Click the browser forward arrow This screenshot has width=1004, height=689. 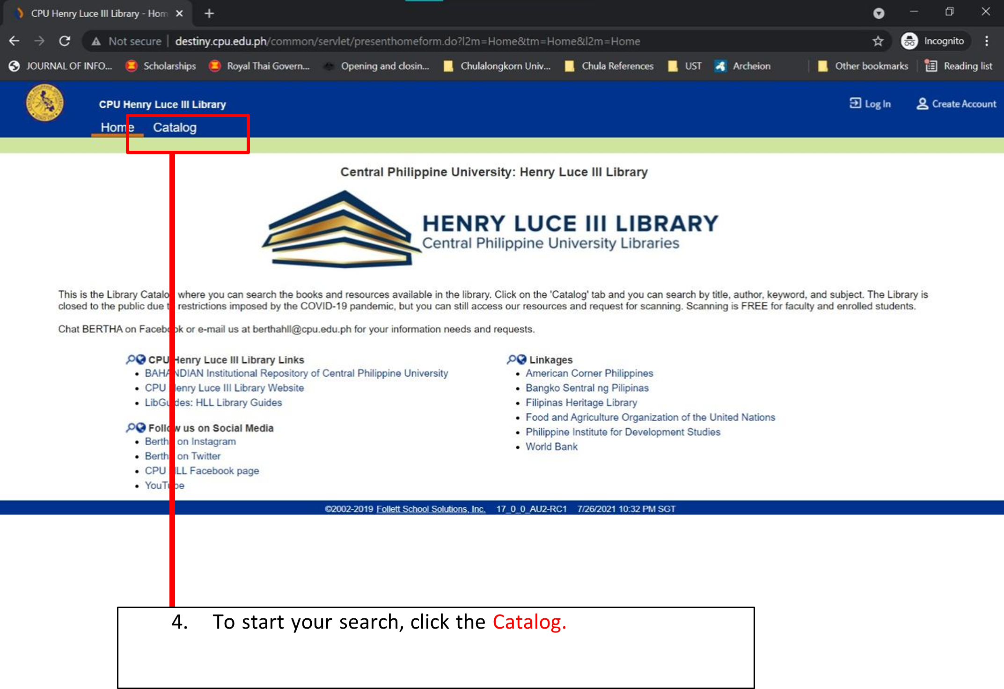point(39,41)
